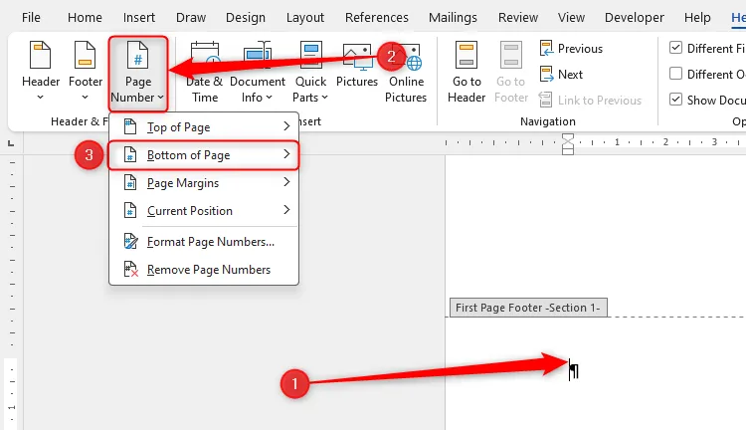This screenshot has width=746, height=430.
Task: Click the Next navigation button
Action: (562, 74)
